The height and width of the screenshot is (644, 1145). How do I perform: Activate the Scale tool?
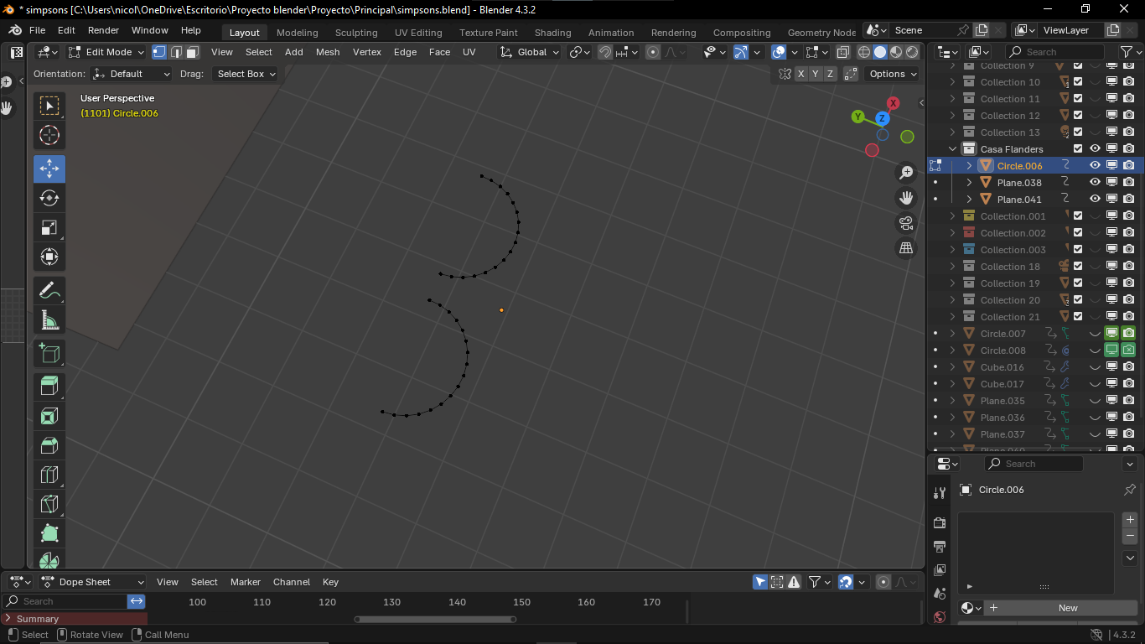pos(49,227)
